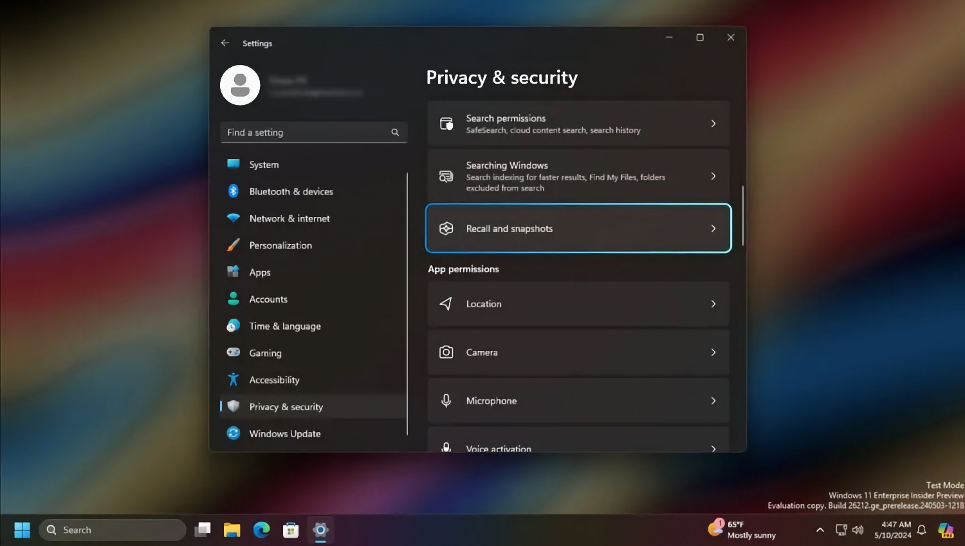Click the Find a setting search box

[308, 133]
